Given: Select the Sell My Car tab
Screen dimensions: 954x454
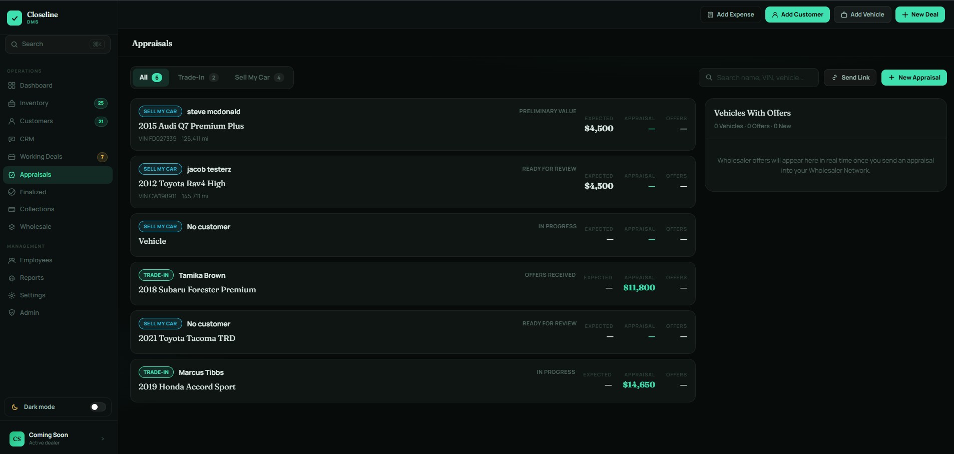Looking at the screenshot, I should (x=259, y=78).
